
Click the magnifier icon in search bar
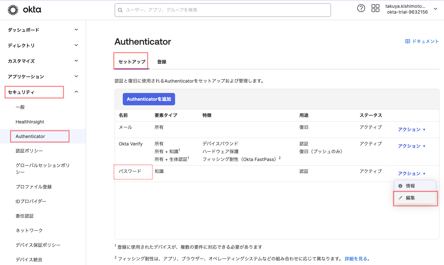pos(120,10)
